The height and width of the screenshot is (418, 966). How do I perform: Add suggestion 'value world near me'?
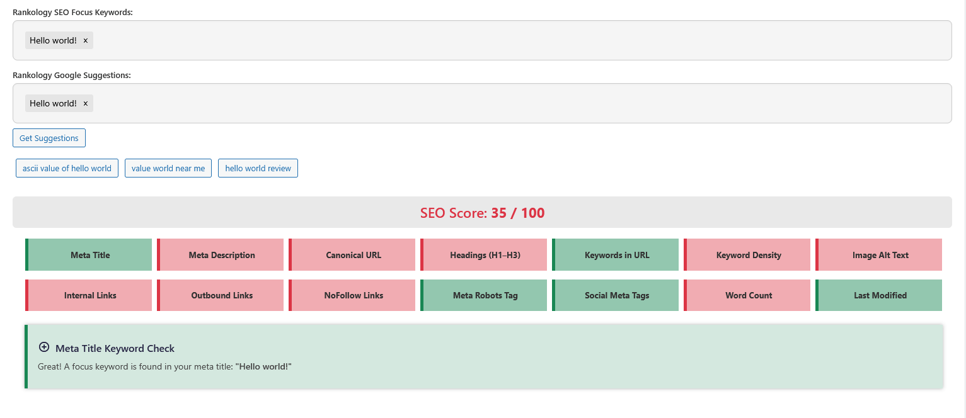[x=168, y=168]
